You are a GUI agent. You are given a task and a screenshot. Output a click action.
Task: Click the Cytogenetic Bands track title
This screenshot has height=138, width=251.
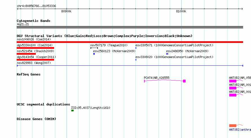(34, 21)
